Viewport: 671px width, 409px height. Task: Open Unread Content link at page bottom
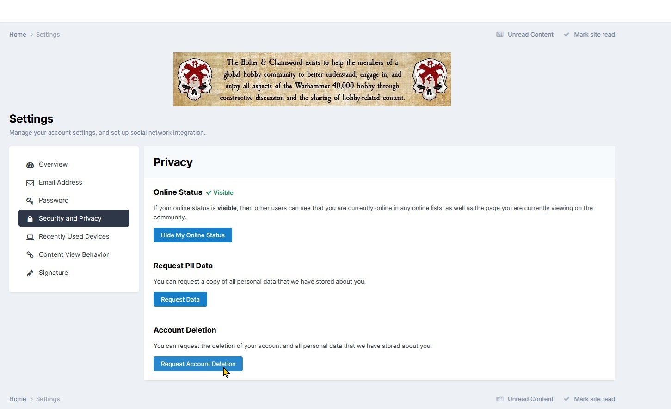(x=530, y=399)
